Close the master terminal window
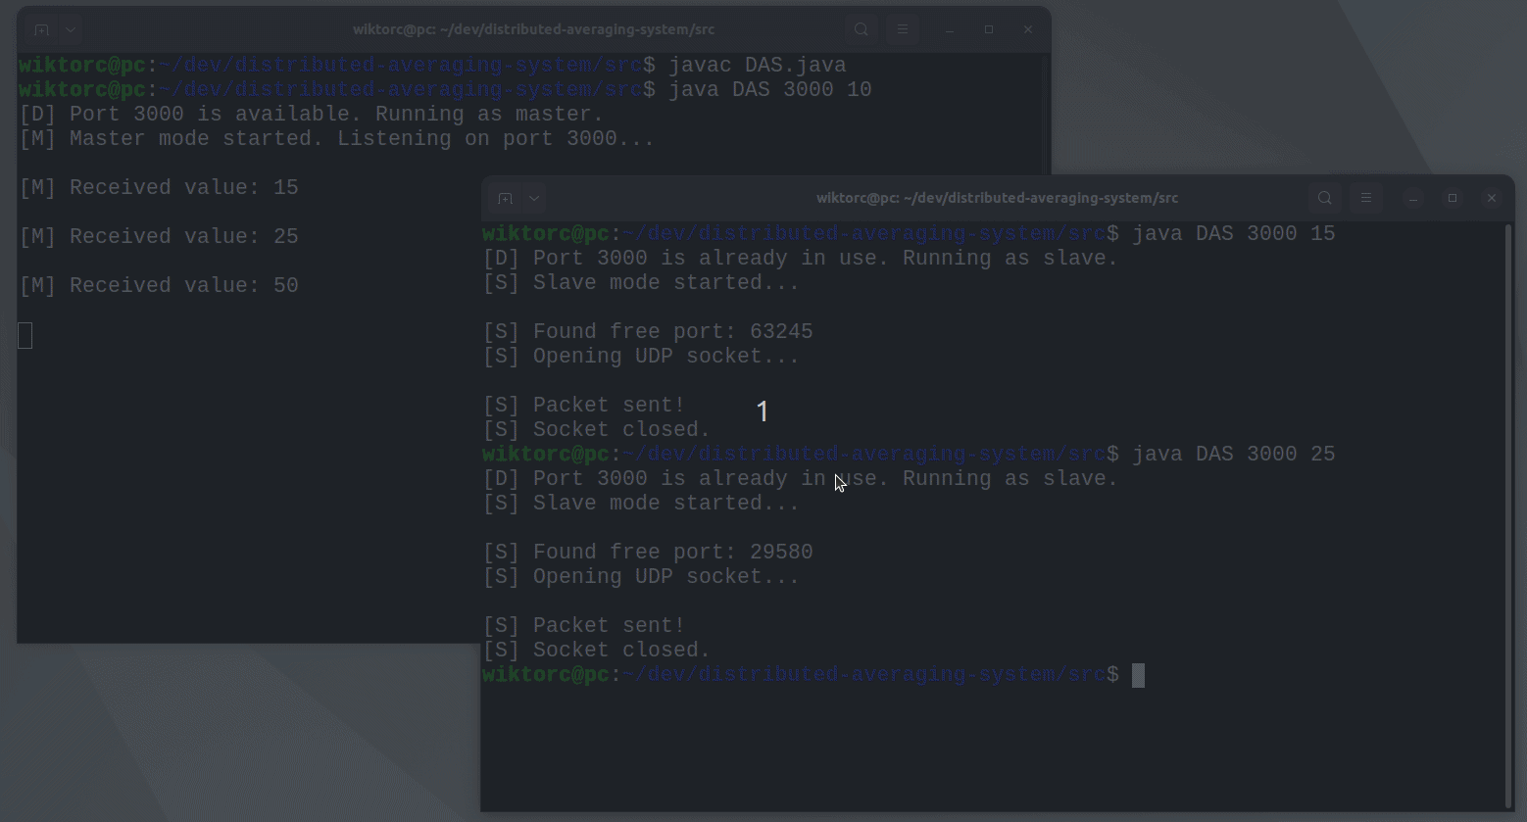Viewport: 1527px width, 822px height. tap(1028, 29)
